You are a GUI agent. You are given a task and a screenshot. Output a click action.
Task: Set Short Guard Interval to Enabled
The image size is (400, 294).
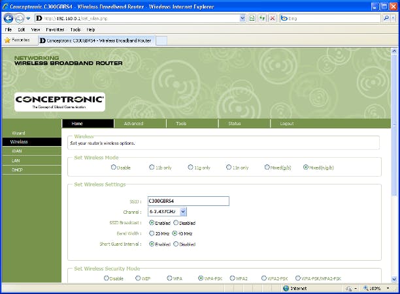point(152,244)
